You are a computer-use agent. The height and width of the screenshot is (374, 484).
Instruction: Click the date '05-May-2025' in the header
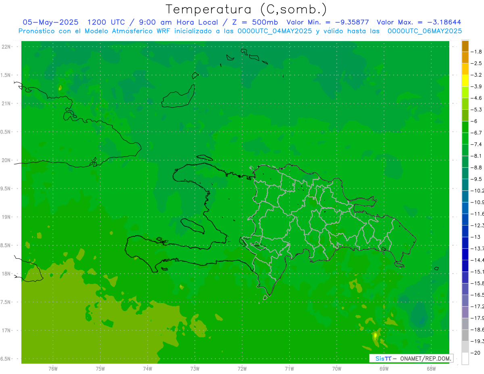pyautogui.click(x=50, y=22)
